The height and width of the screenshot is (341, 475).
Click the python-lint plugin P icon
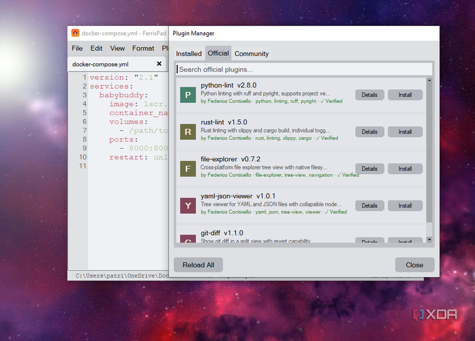click(x=188, y=95)
